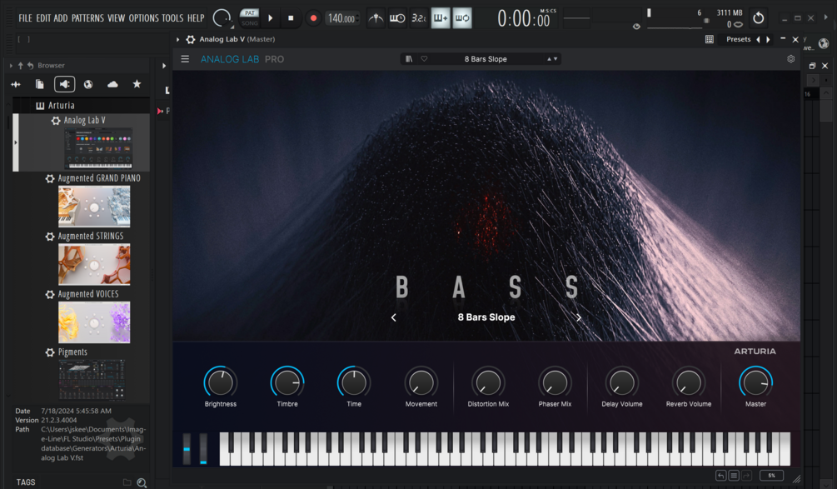This screenshot has height=489, width=837.
Task: Open the Browser globe online tab
Action: 88,84
